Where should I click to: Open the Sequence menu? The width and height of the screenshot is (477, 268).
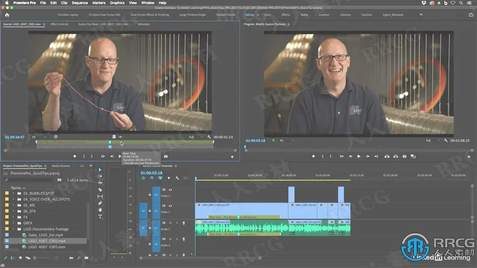80,3
